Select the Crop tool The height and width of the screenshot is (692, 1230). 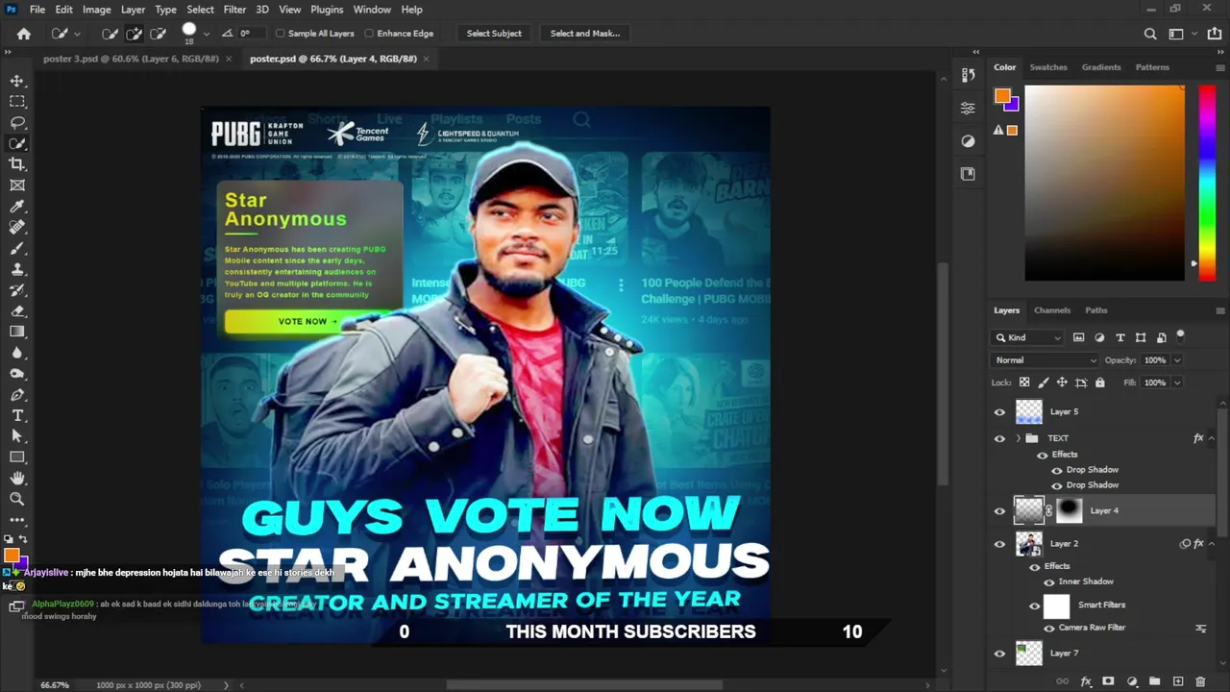coord(17,164)
